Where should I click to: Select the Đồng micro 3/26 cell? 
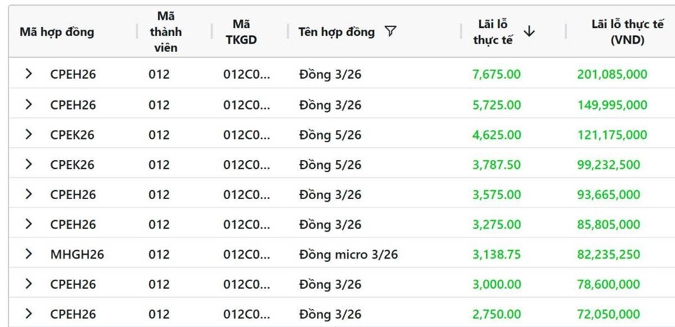click(x=348, y=255)
